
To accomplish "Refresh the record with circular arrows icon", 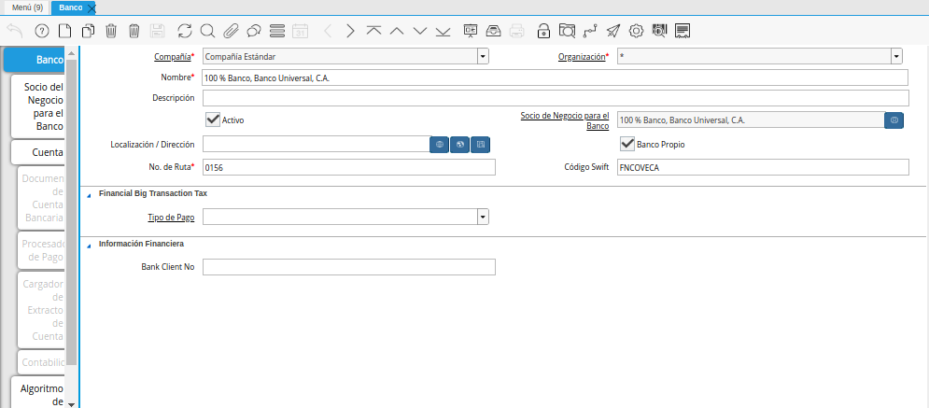I will 185,31.
